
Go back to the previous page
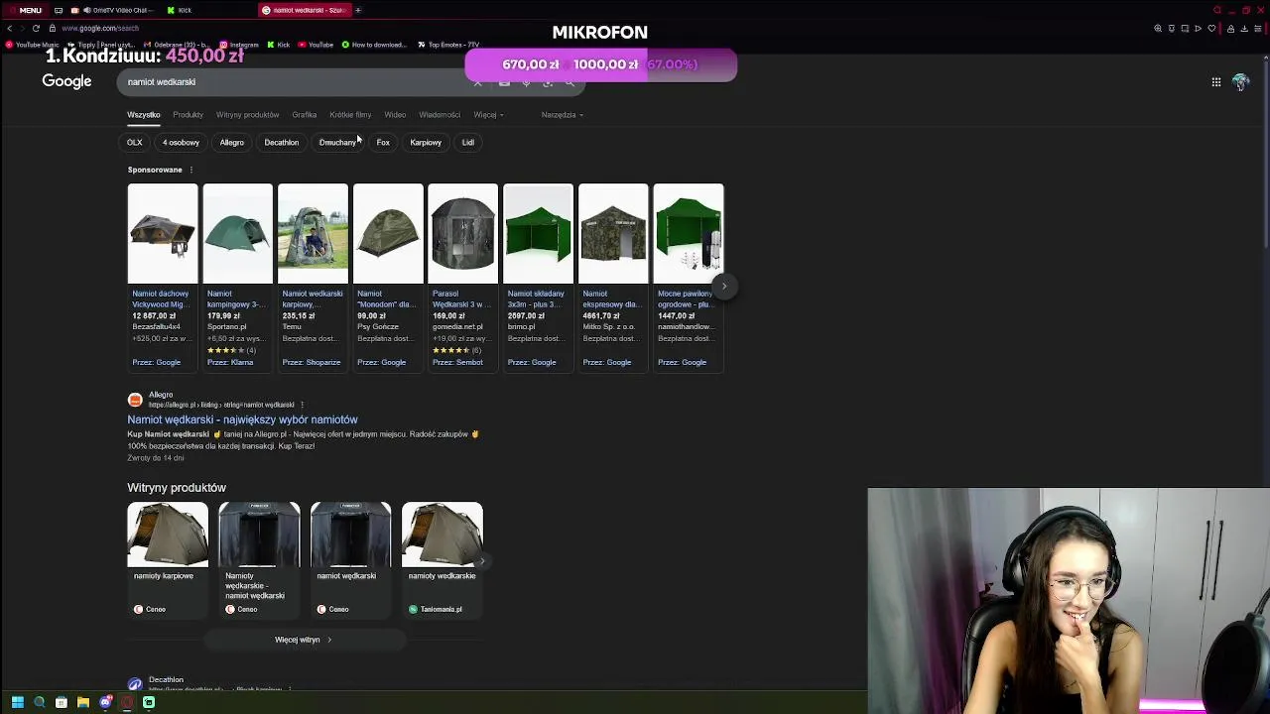[x=9, y=28]
